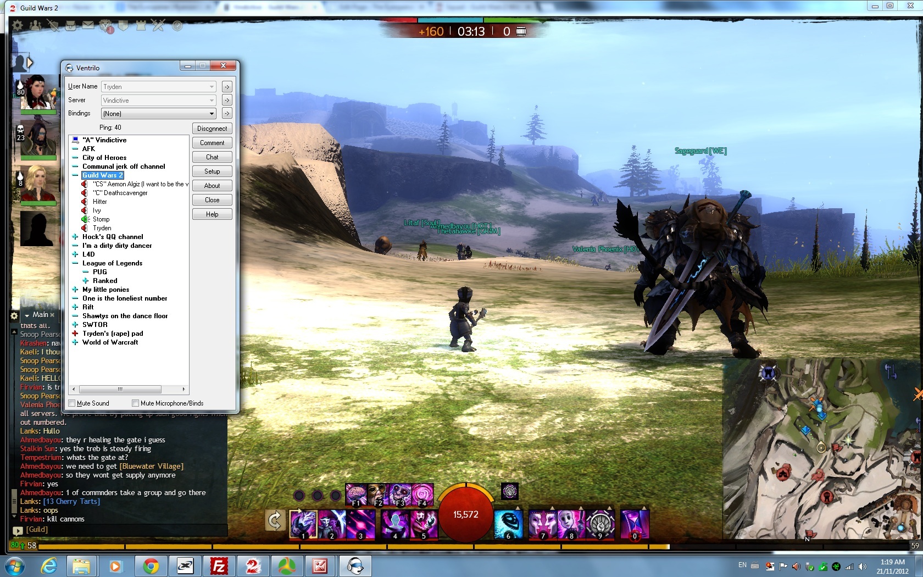This screenshot has height=577, width=923.
Task: Use utility skill 9 signet icon
Action: point(600,524)
